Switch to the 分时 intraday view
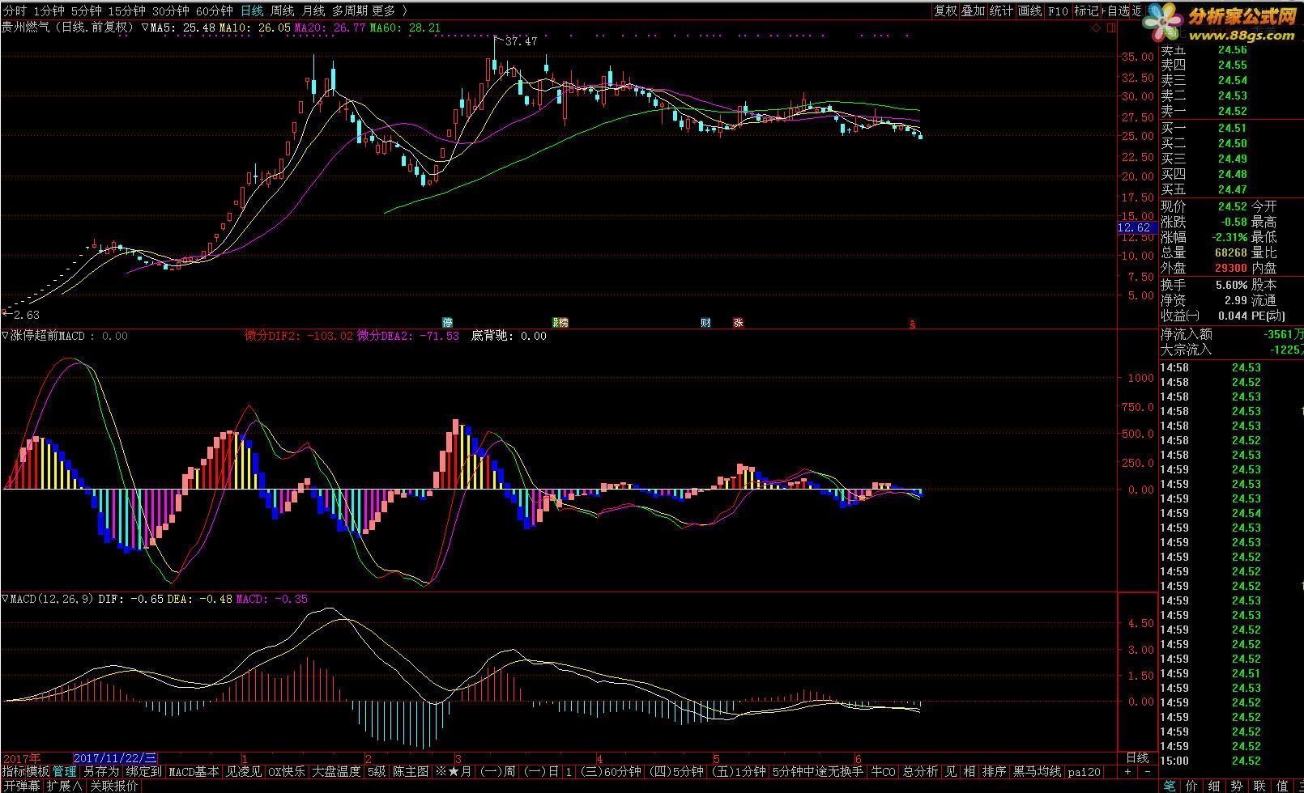 [x=14, y=11]
